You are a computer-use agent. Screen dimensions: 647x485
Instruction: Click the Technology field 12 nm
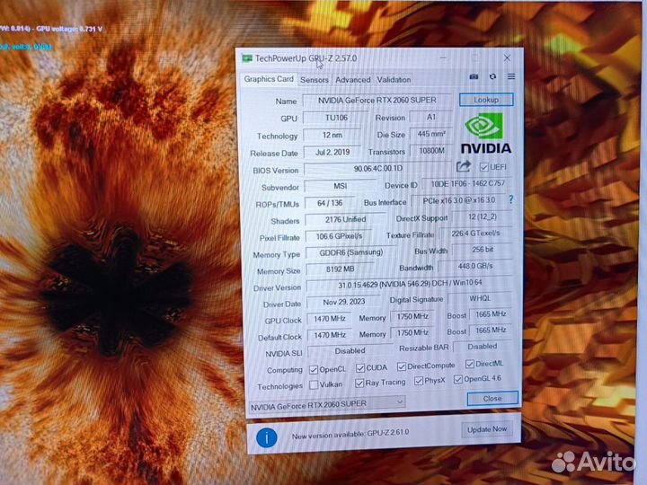click(332, 135)
